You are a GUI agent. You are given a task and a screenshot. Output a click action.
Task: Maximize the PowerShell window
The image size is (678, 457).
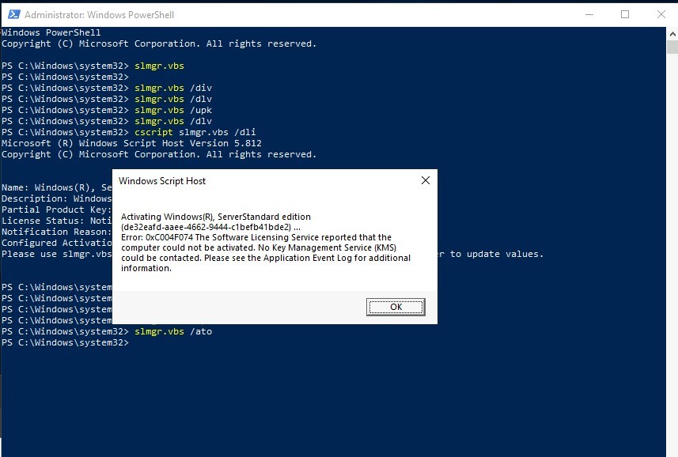(625, 14)
